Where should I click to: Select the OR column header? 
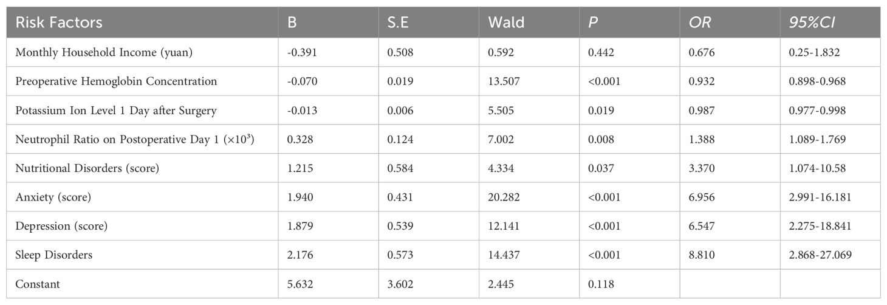(x=699, y=22)
